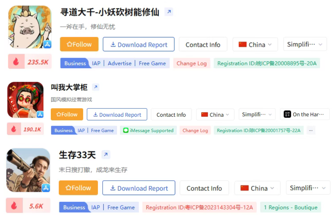Click the iMessage Supported tag

(148, 130)
